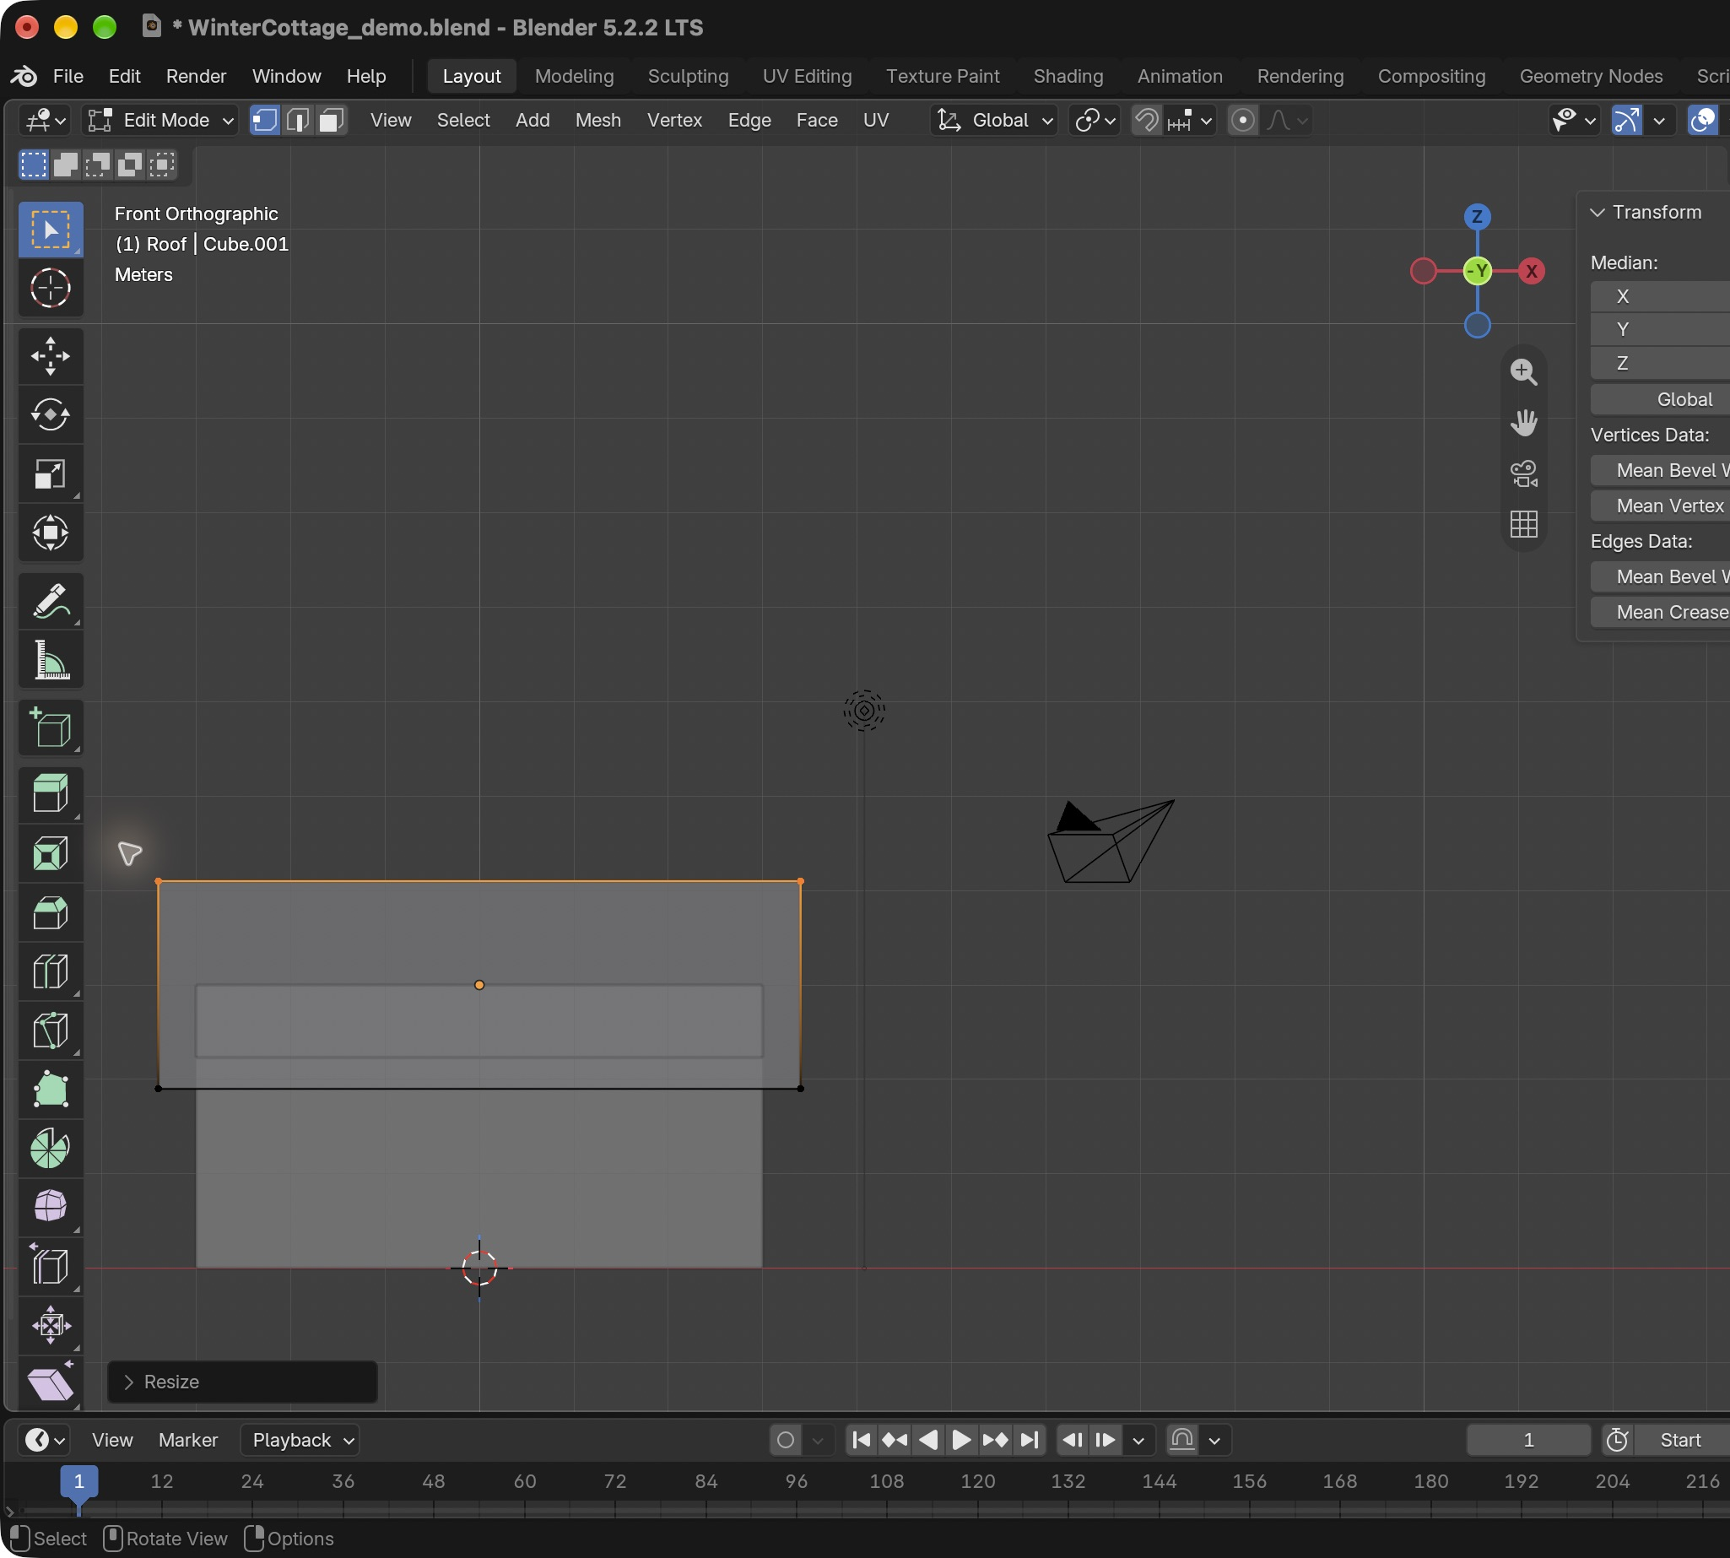Toggle viewport overlays
This screenshot has height=1558, width=1730.
tap(1704, 120)
